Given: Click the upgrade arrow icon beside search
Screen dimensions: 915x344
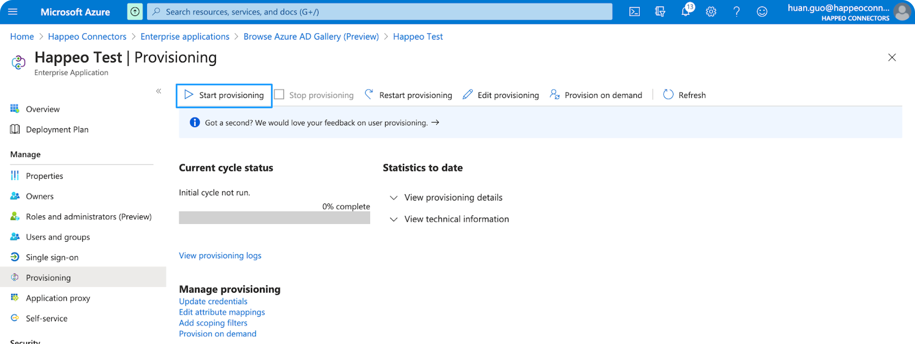Looking at the screenshot, I should coord(135,12).
